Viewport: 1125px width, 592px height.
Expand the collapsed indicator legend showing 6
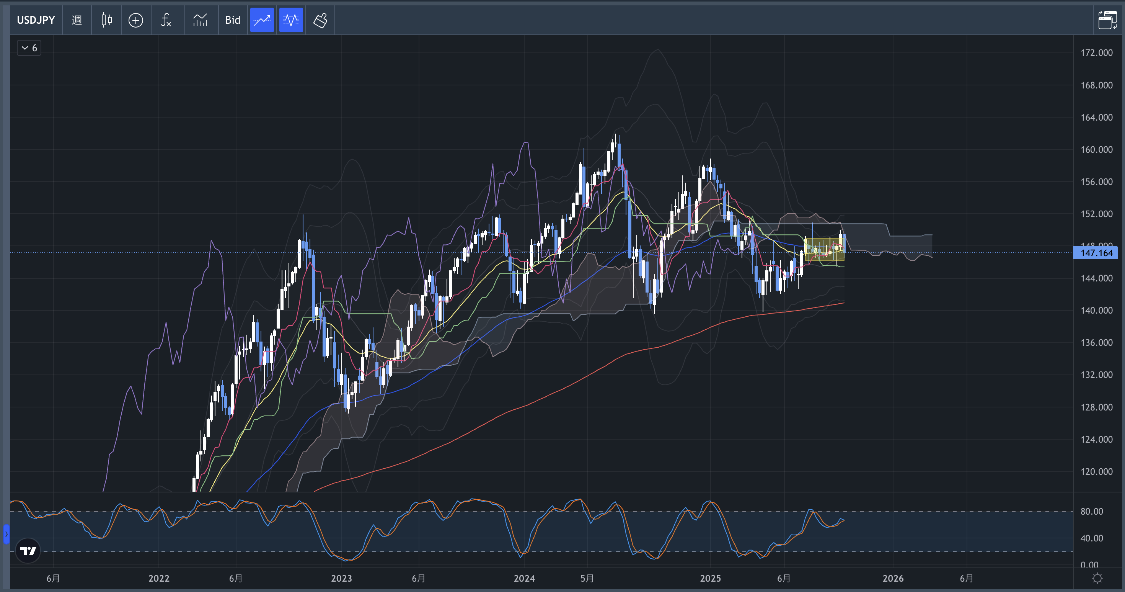pos(29,47)
